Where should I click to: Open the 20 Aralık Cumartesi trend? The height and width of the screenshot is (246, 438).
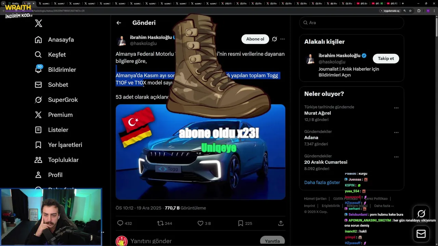(351, 162)
